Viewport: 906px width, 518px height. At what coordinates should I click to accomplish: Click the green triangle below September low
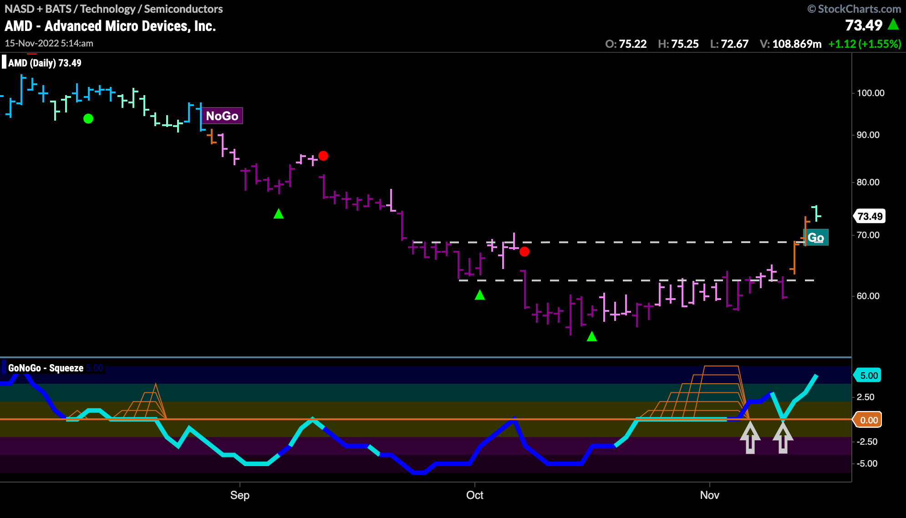[279, 213]
